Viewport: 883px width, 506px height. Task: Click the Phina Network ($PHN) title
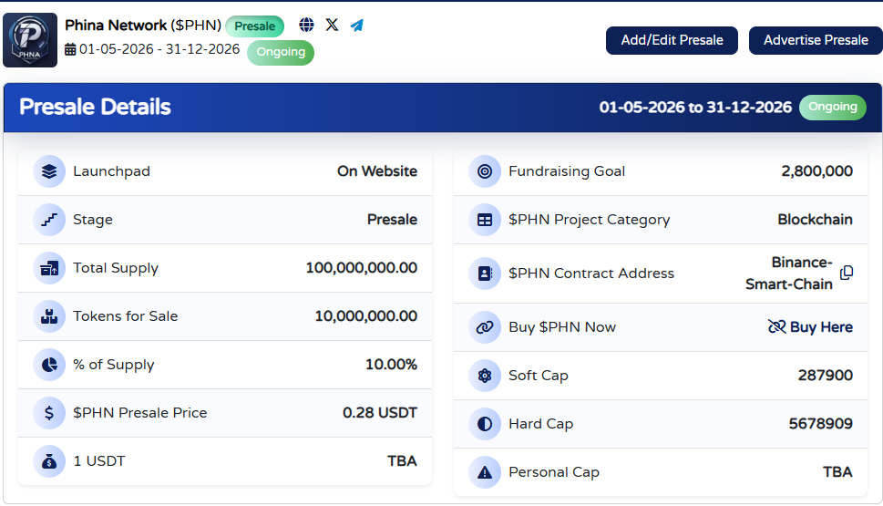click(143, 26)
